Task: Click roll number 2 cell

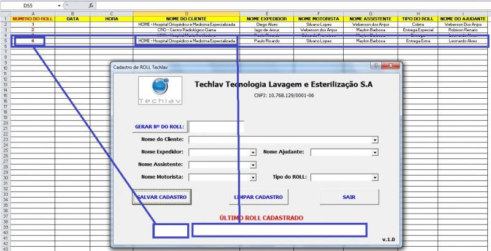Action: [33, 29]
